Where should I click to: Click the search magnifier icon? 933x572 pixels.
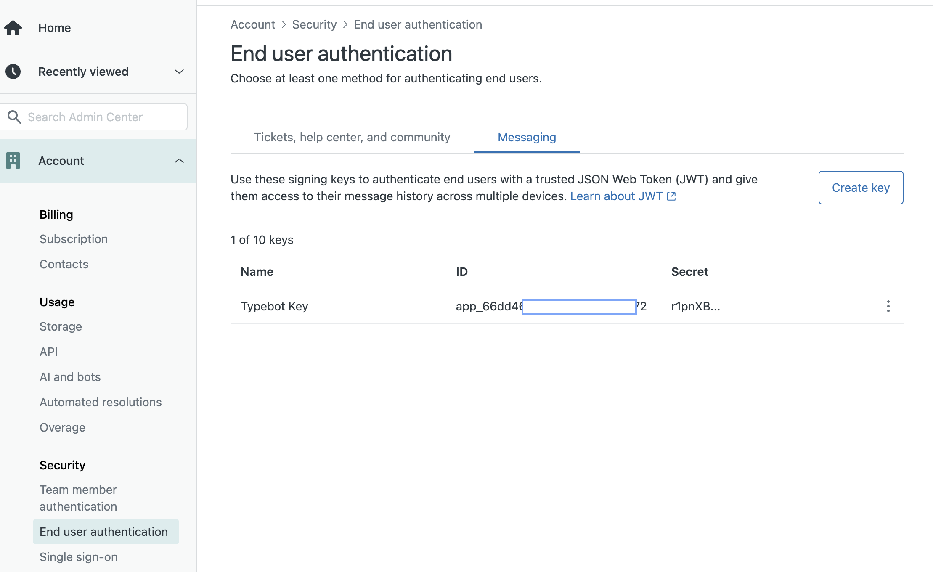[x=15, y=117]
